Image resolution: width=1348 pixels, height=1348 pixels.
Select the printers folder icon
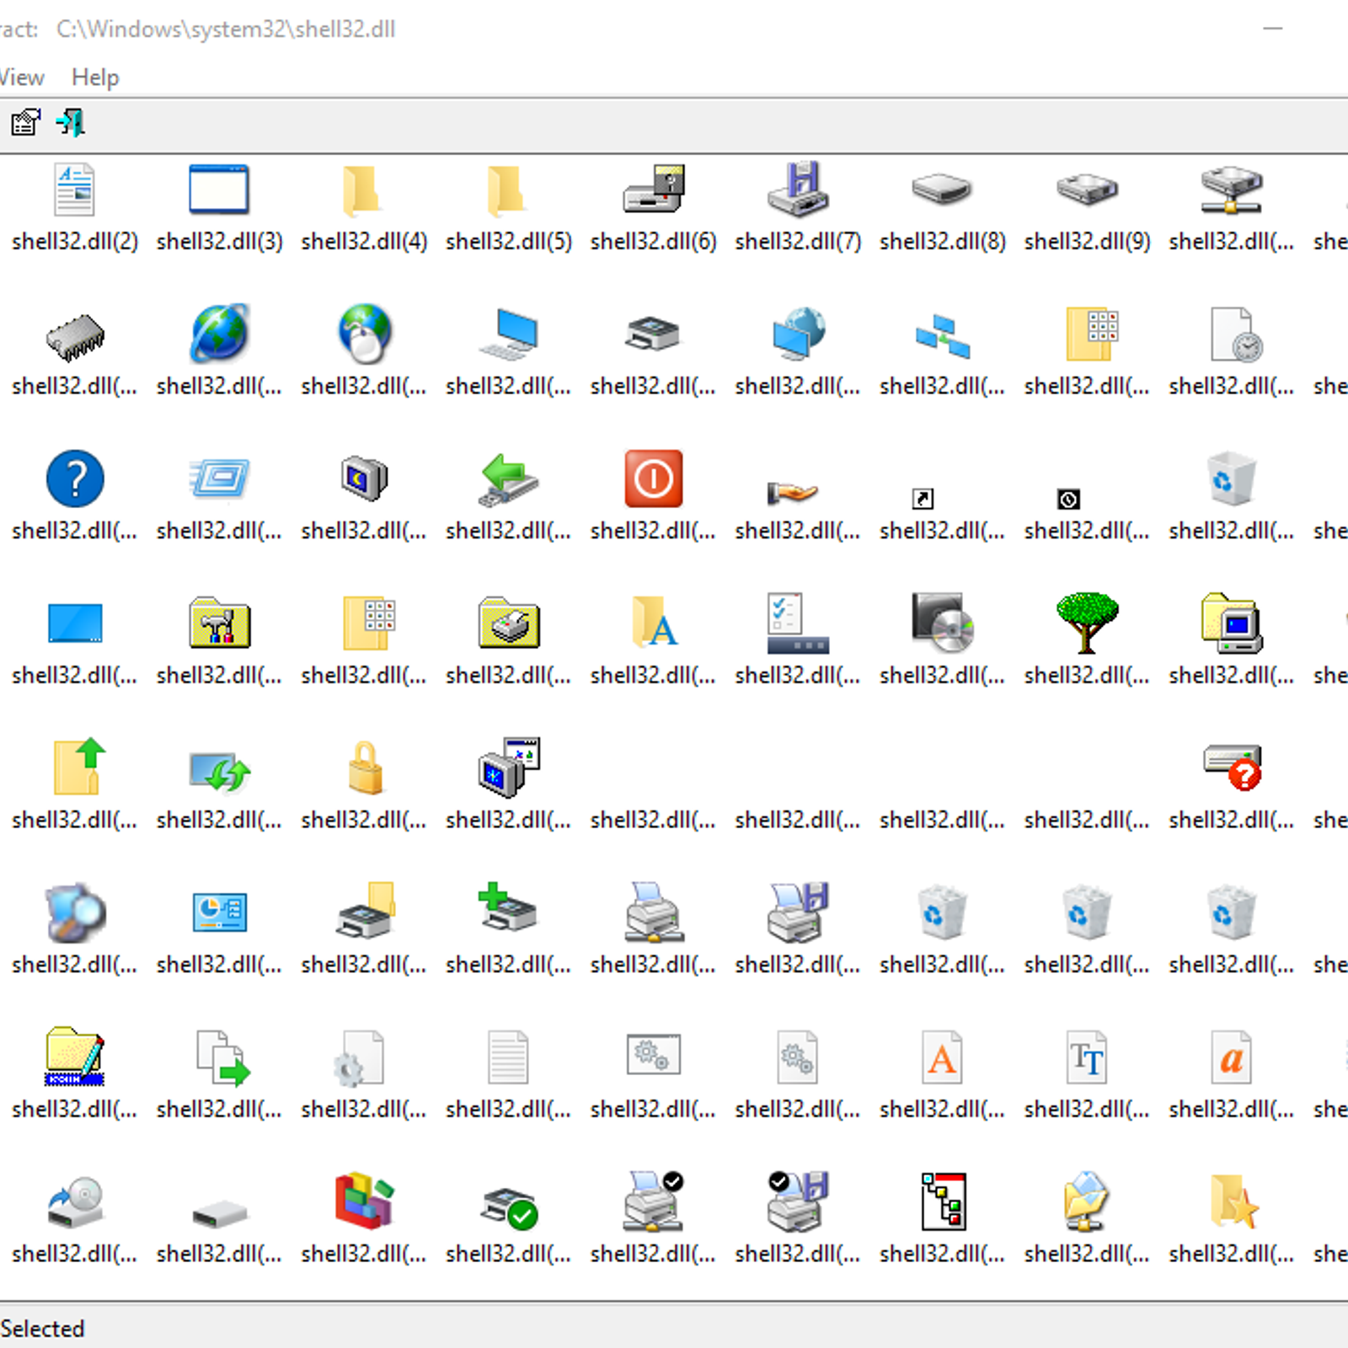point(508,623)
